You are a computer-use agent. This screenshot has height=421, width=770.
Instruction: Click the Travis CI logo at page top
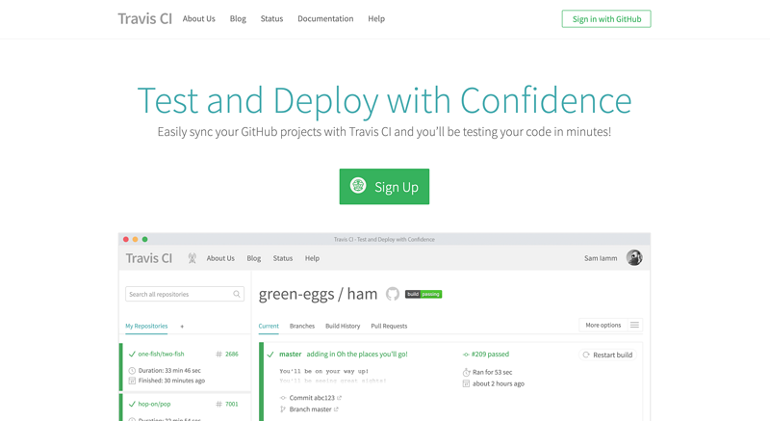[145, 18]
